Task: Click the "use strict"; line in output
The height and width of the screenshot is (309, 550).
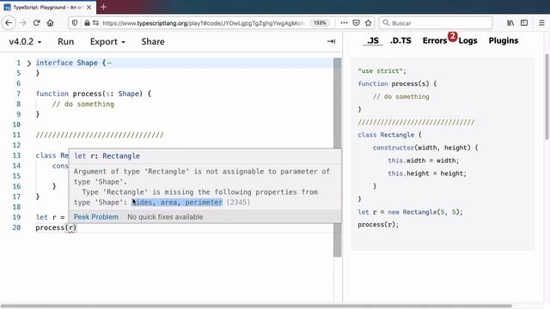Action: tap(382, 70)
